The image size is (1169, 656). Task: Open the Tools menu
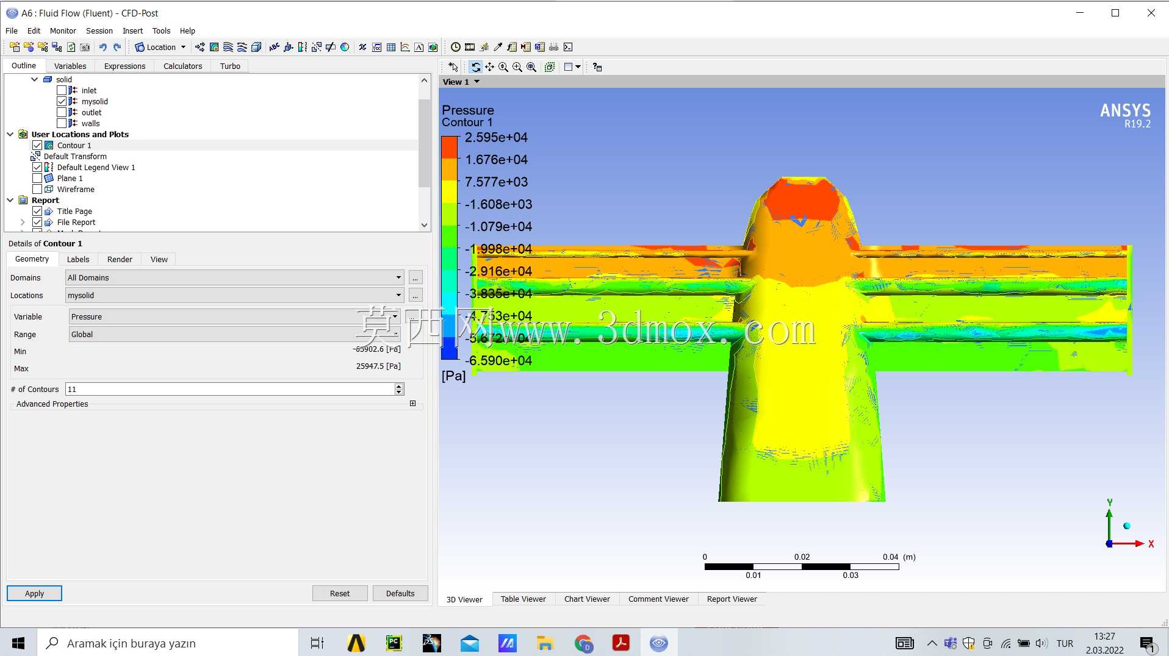161,30
